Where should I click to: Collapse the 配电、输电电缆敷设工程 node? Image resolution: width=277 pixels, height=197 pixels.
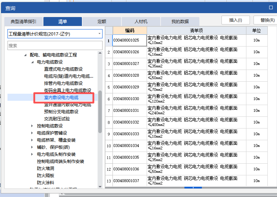pos(25,55)
